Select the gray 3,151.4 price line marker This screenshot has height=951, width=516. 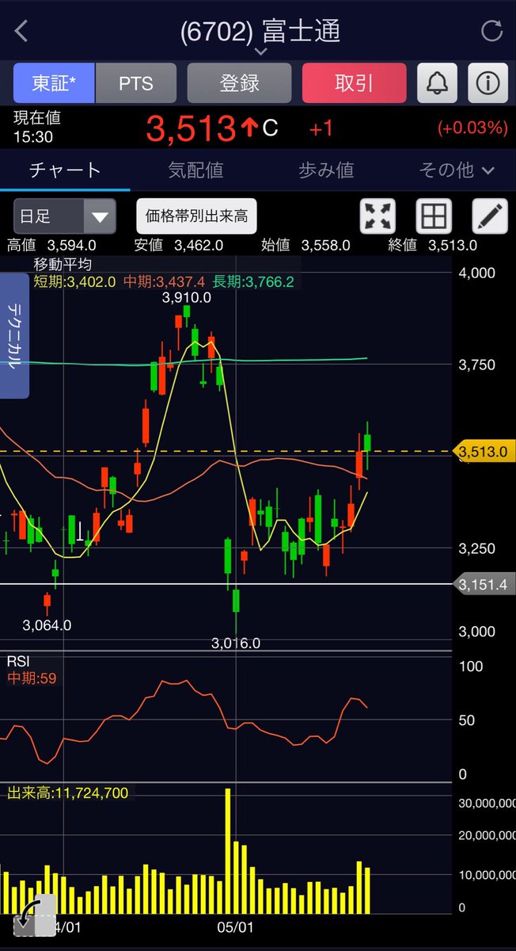click(x=483, y=584)
